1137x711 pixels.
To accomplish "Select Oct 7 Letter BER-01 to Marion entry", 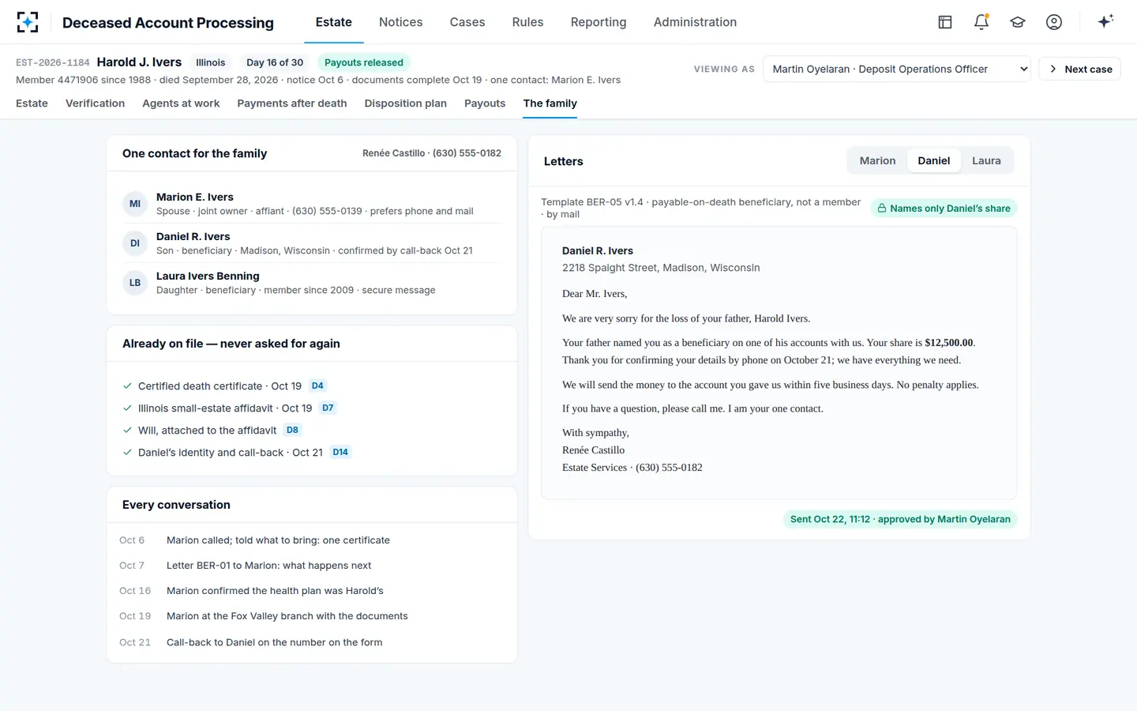I will pos(312,566).
